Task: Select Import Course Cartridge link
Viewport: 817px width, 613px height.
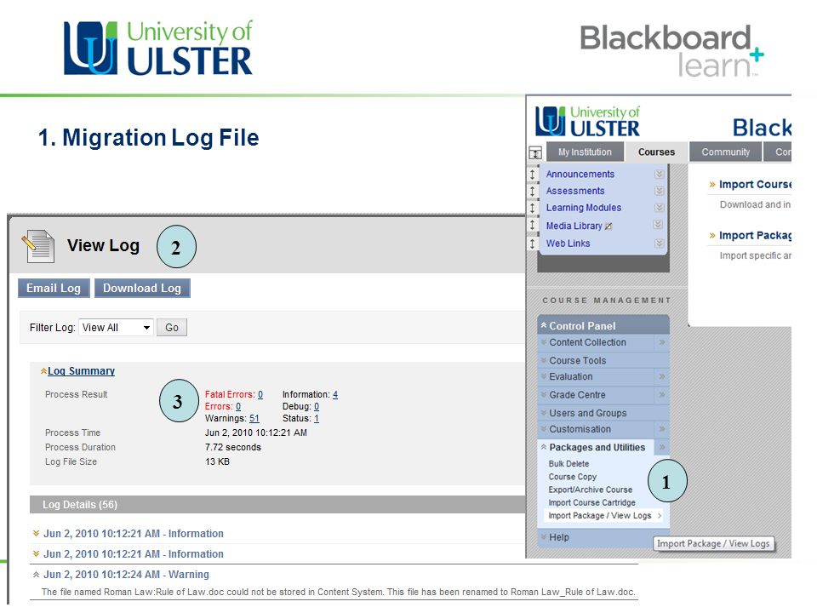Action: [591, 503]
